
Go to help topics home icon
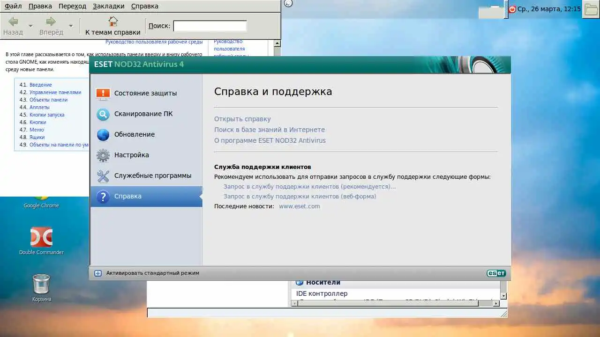coord(113,22)
